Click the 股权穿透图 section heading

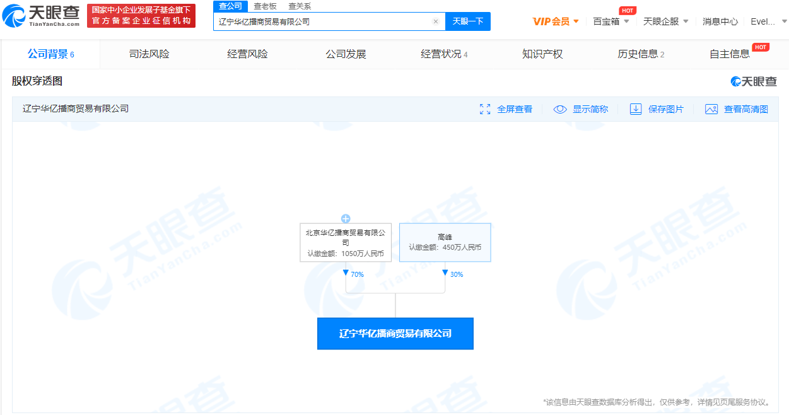[x=37, y=81]
